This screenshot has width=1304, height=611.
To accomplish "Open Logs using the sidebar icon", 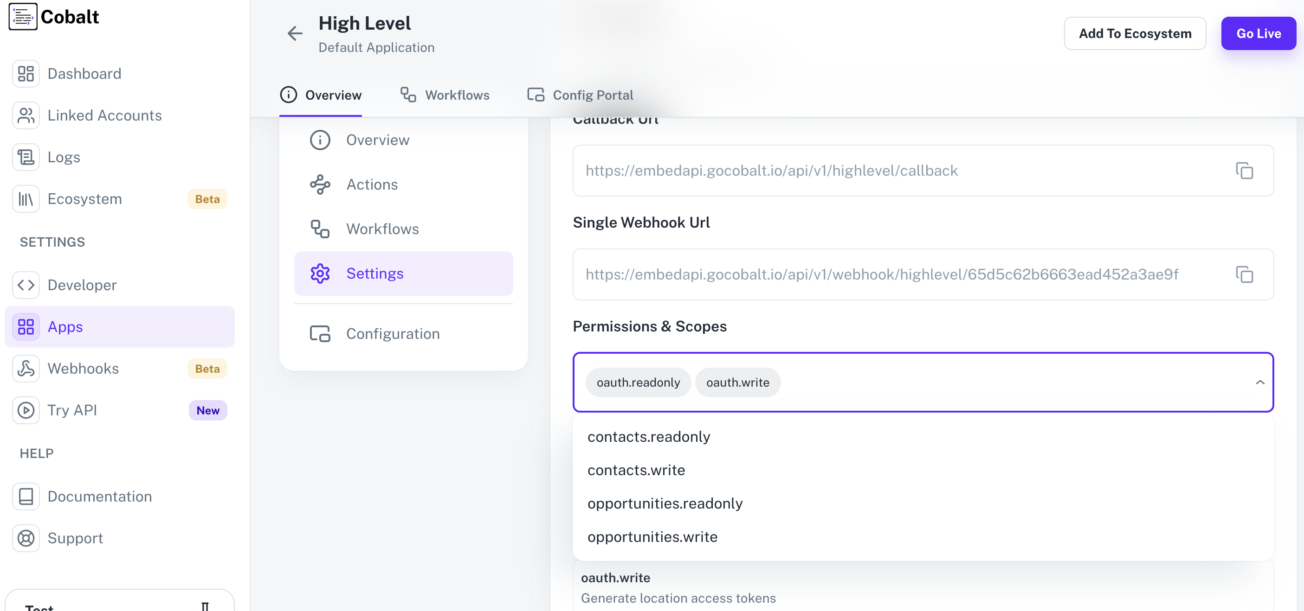I will pyautogui.click(x=26, y=157).
